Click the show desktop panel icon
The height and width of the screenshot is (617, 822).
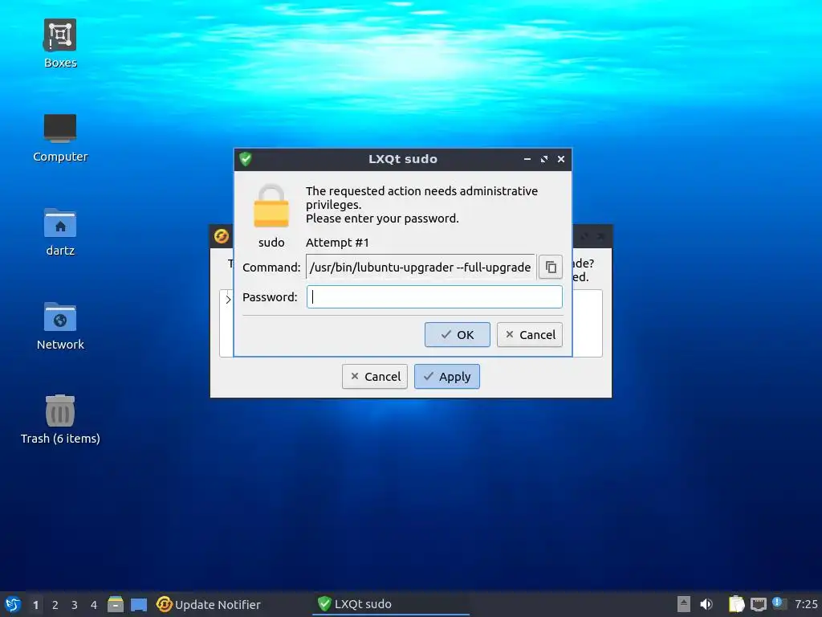138,604
